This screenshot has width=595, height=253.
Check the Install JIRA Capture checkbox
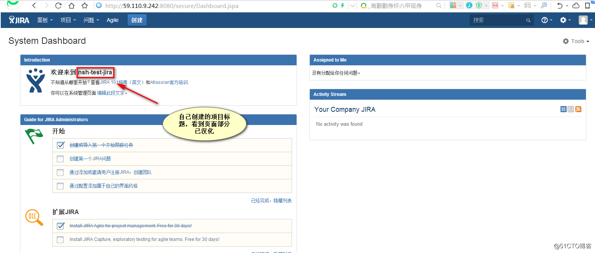click(60, 240)
